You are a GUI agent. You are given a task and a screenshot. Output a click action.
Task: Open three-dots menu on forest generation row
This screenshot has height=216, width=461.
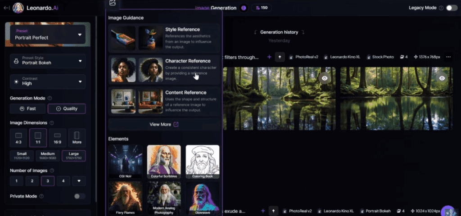click(x=448, y=57)
